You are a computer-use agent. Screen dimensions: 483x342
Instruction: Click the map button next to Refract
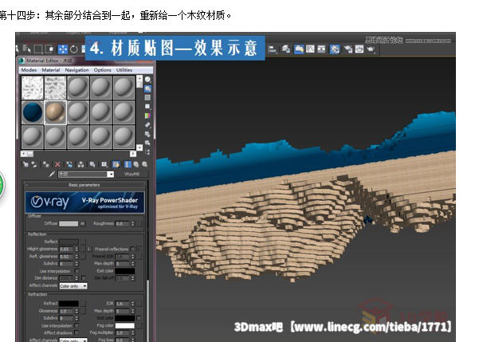(x=83, y=304)
